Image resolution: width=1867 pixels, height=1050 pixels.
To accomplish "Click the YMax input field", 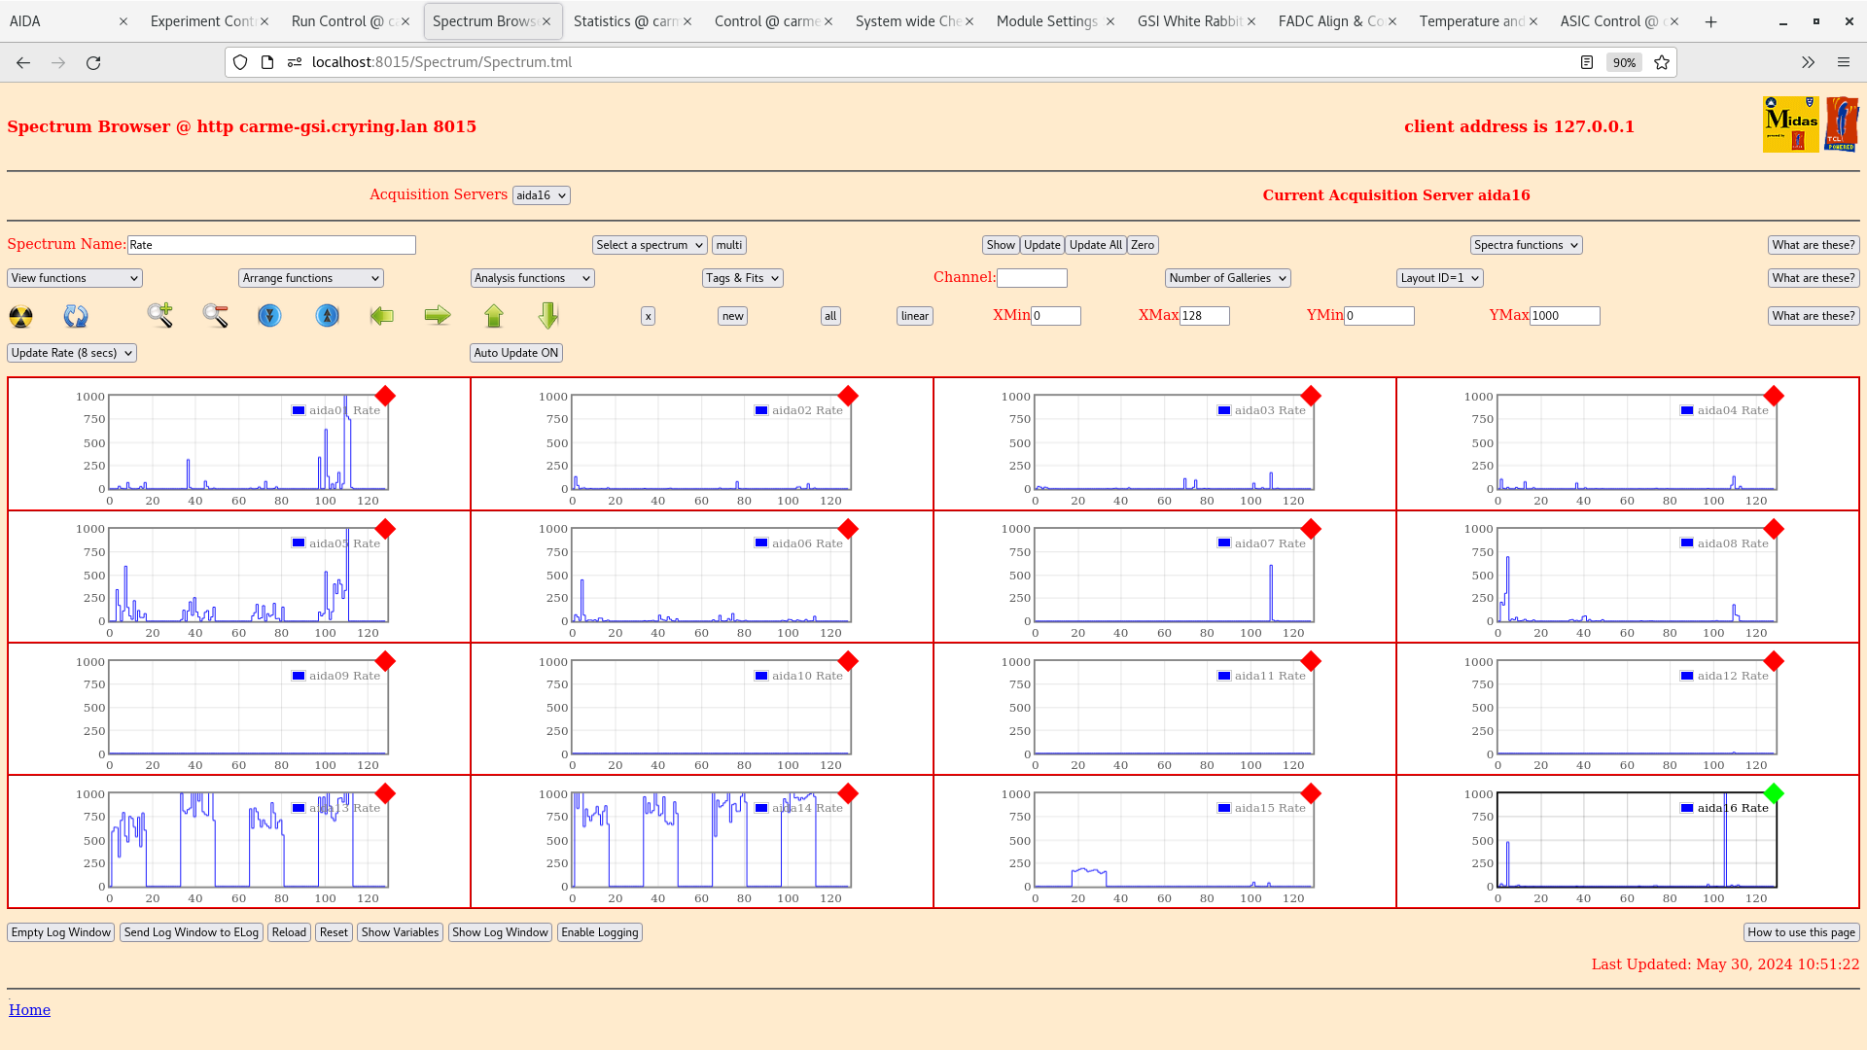I will point(1564,316).
